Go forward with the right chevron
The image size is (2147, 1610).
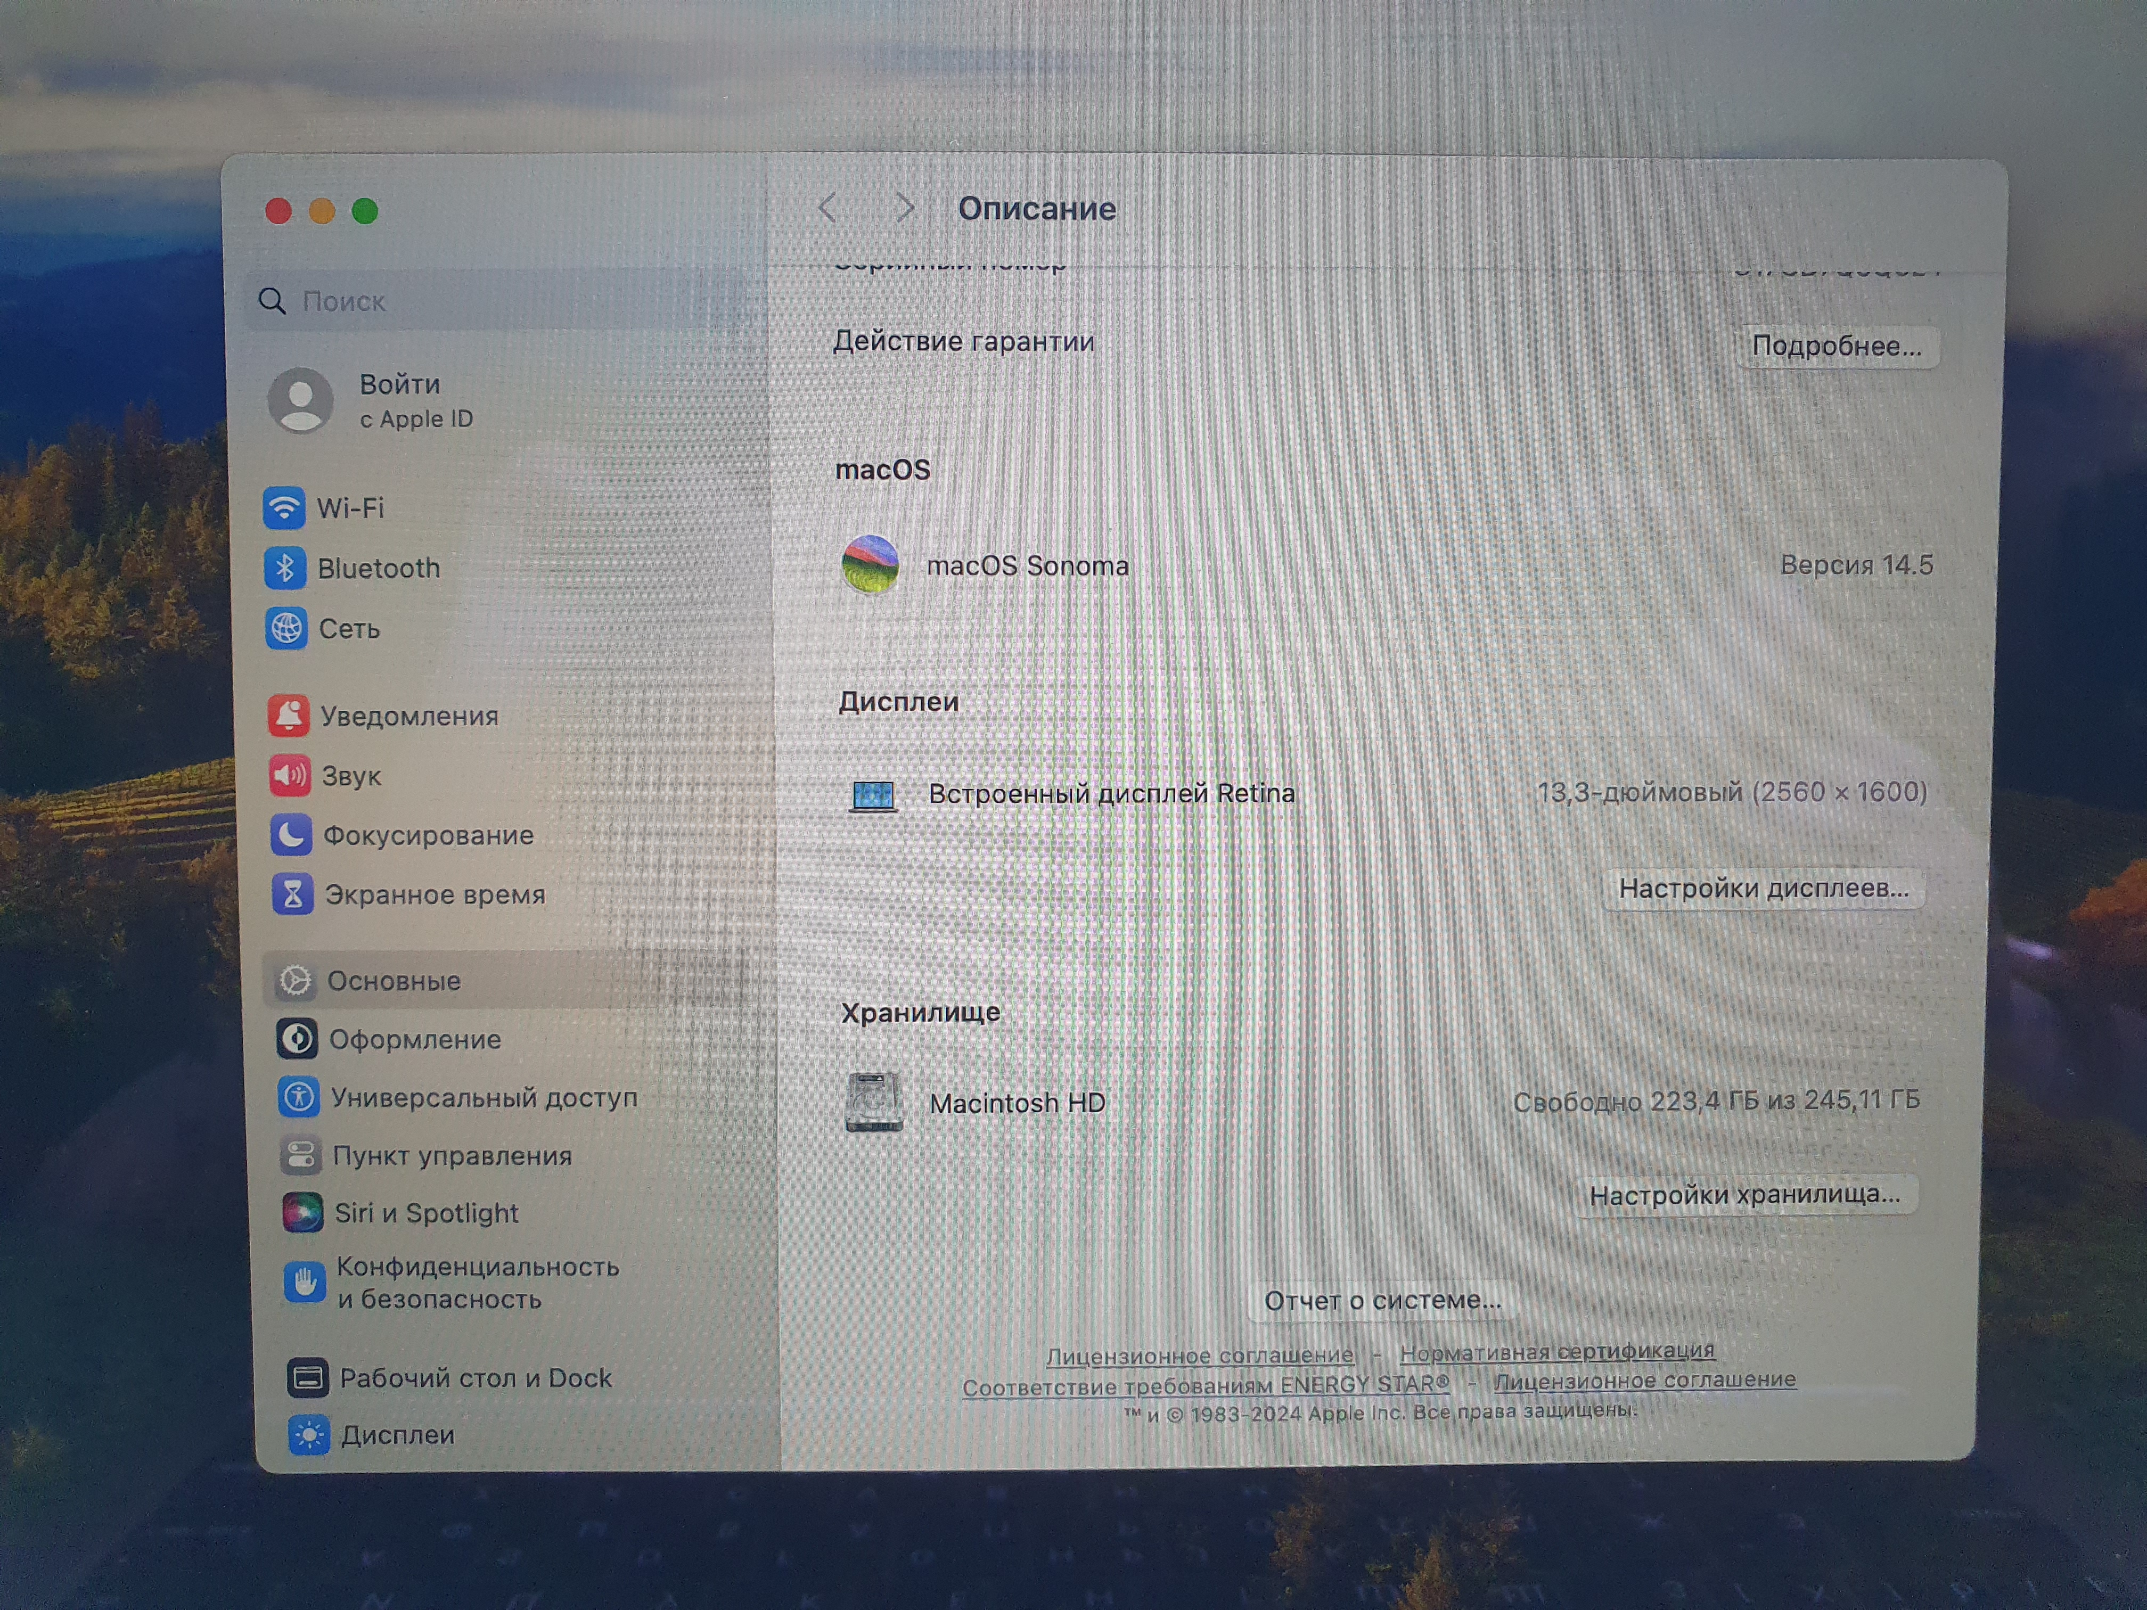coord(905,208)
